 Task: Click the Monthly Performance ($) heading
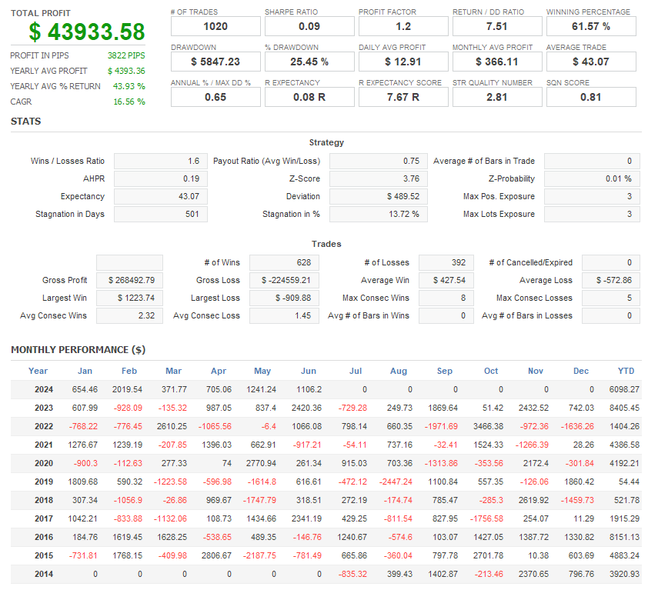pos(78,350)
